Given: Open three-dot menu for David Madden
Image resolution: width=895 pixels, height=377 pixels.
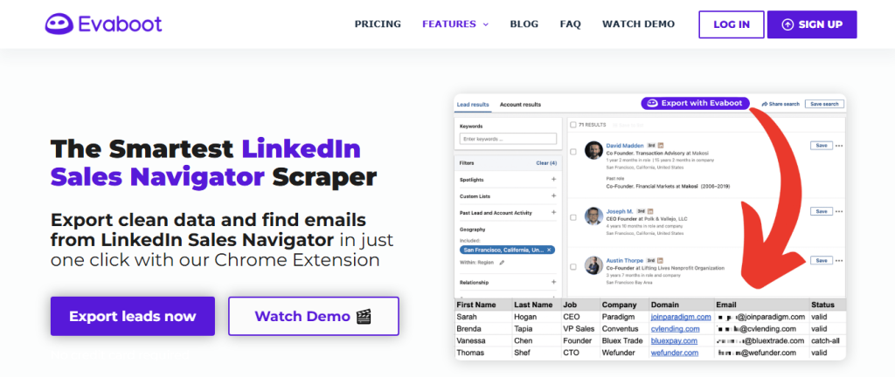Looking at the screenshot, I should pyautogui.click(x=839, y=146).
